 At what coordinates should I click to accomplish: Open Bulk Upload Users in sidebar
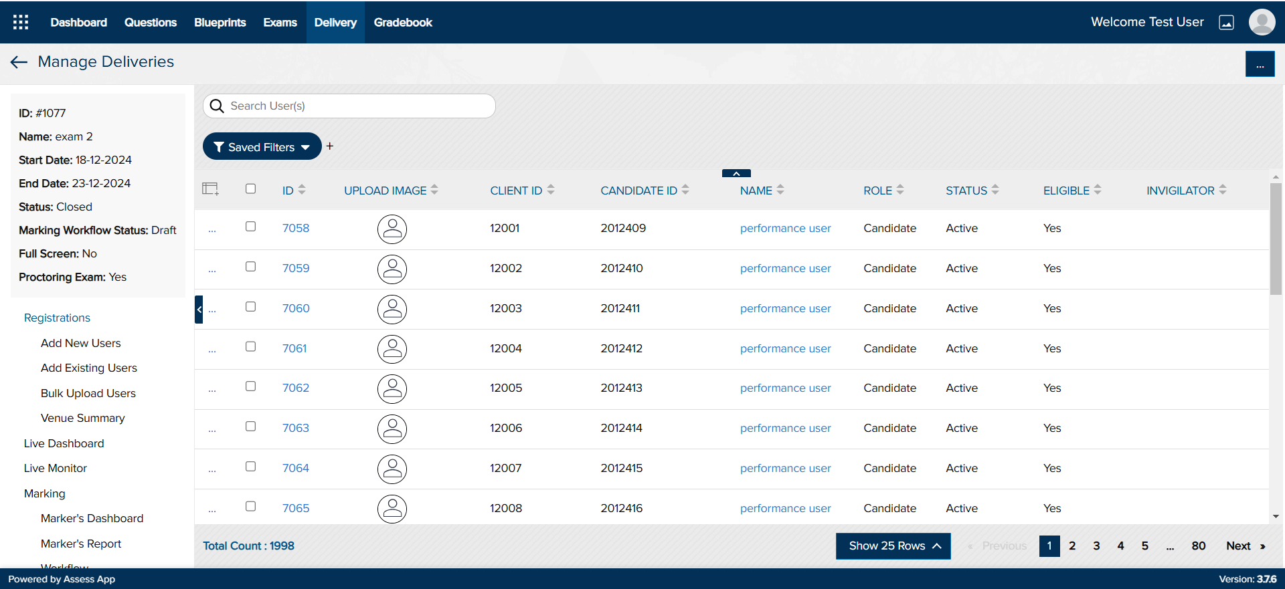tap(88, 393)
